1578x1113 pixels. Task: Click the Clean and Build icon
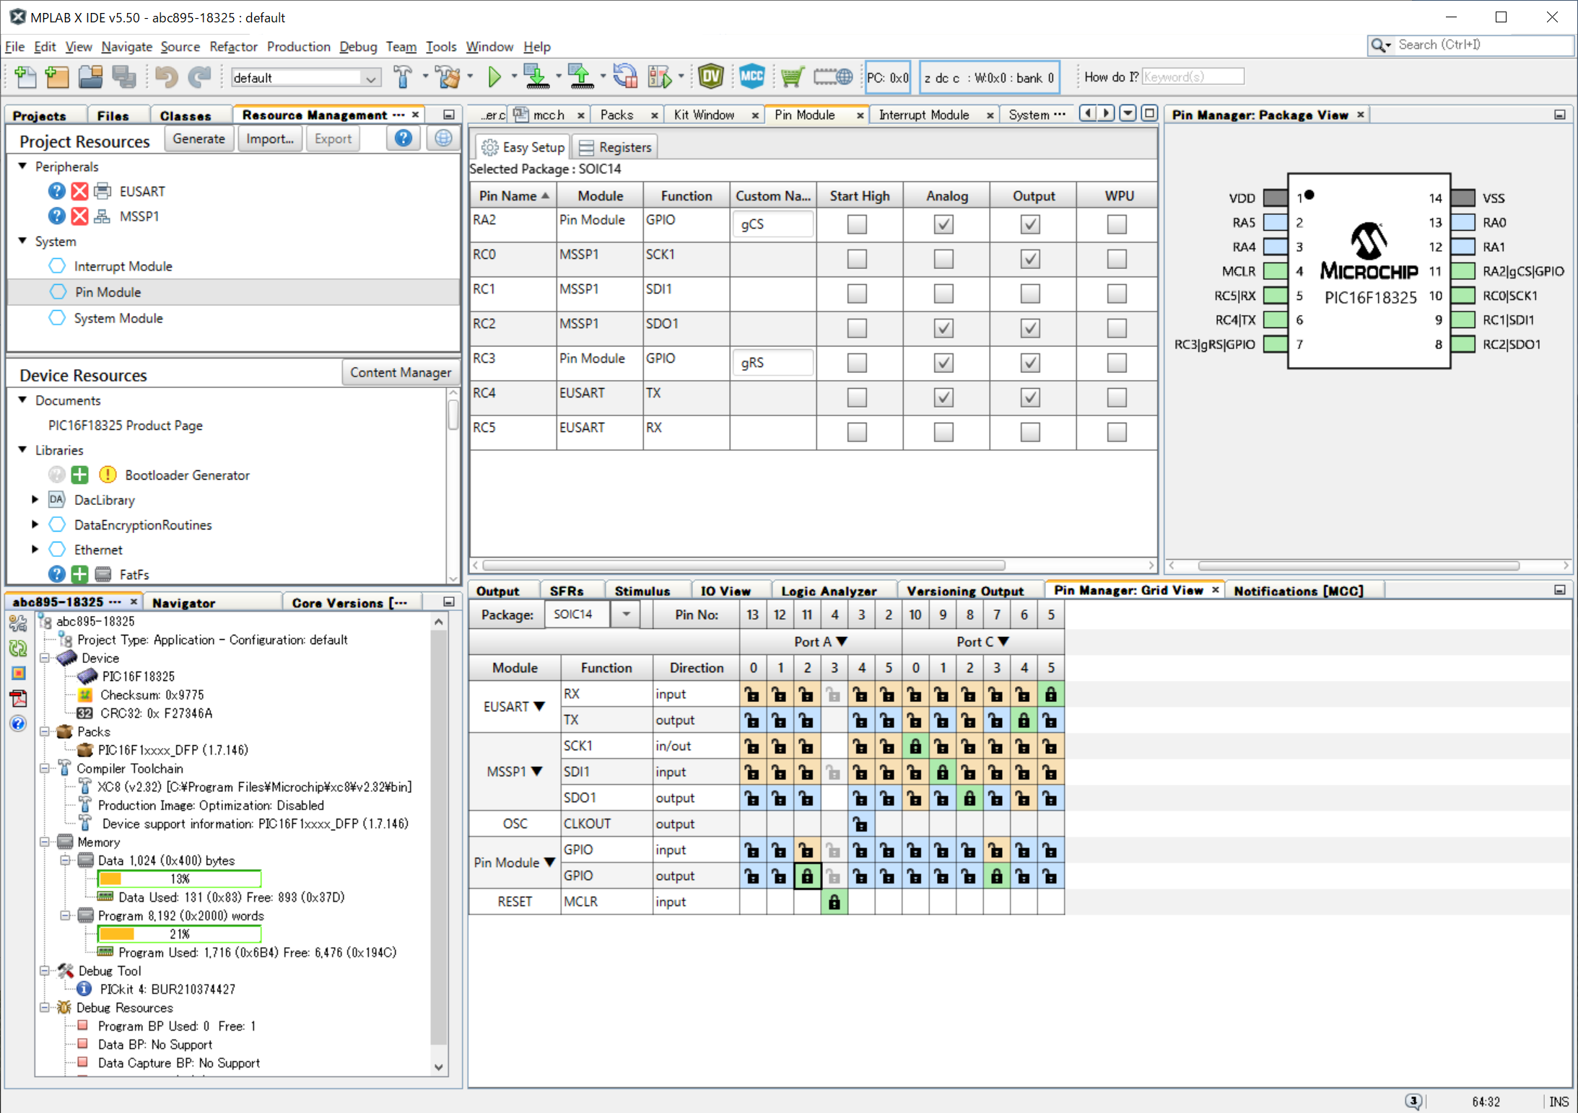point(448,76)
